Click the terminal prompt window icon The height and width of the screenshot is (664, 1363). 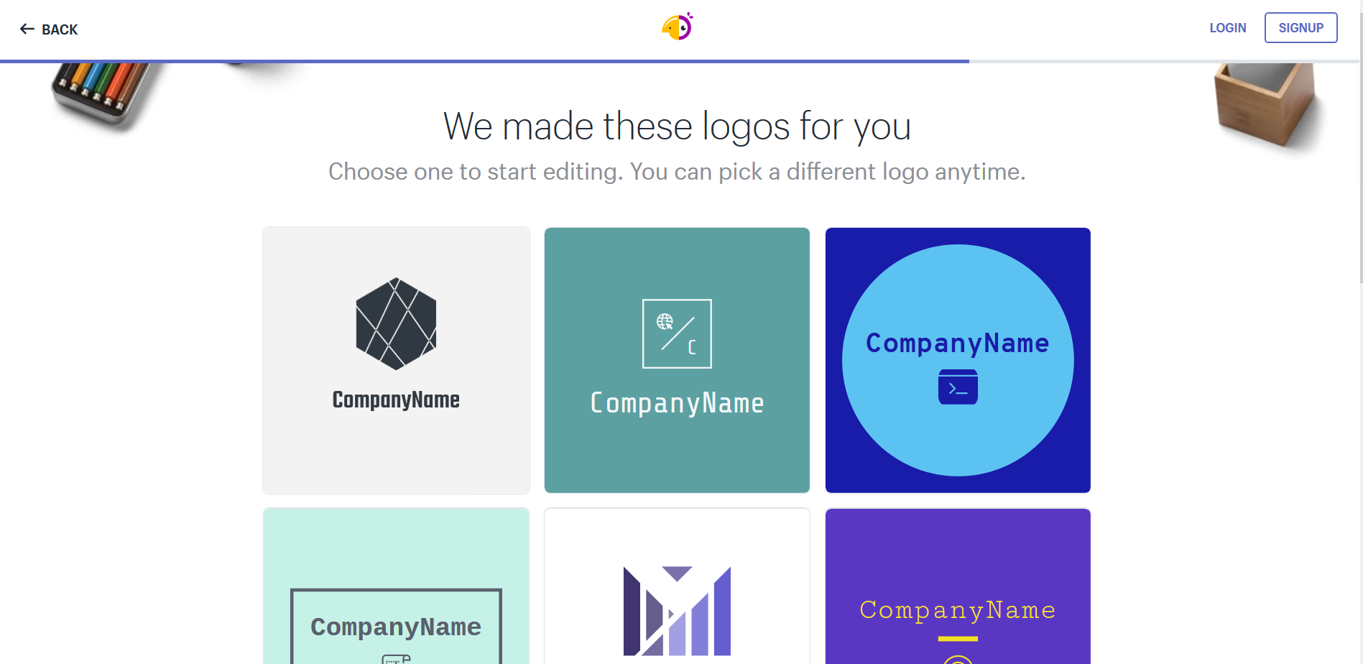pyautogui.click(x=958, y=387)
